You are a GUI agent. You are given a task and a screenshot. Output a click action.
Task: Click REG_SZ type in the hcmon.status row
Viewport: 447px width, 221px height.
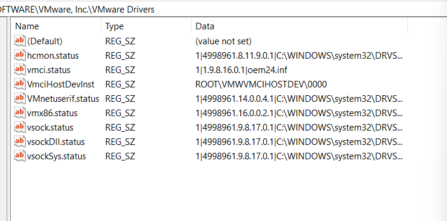pyautogui.click(x=120, y=56)
